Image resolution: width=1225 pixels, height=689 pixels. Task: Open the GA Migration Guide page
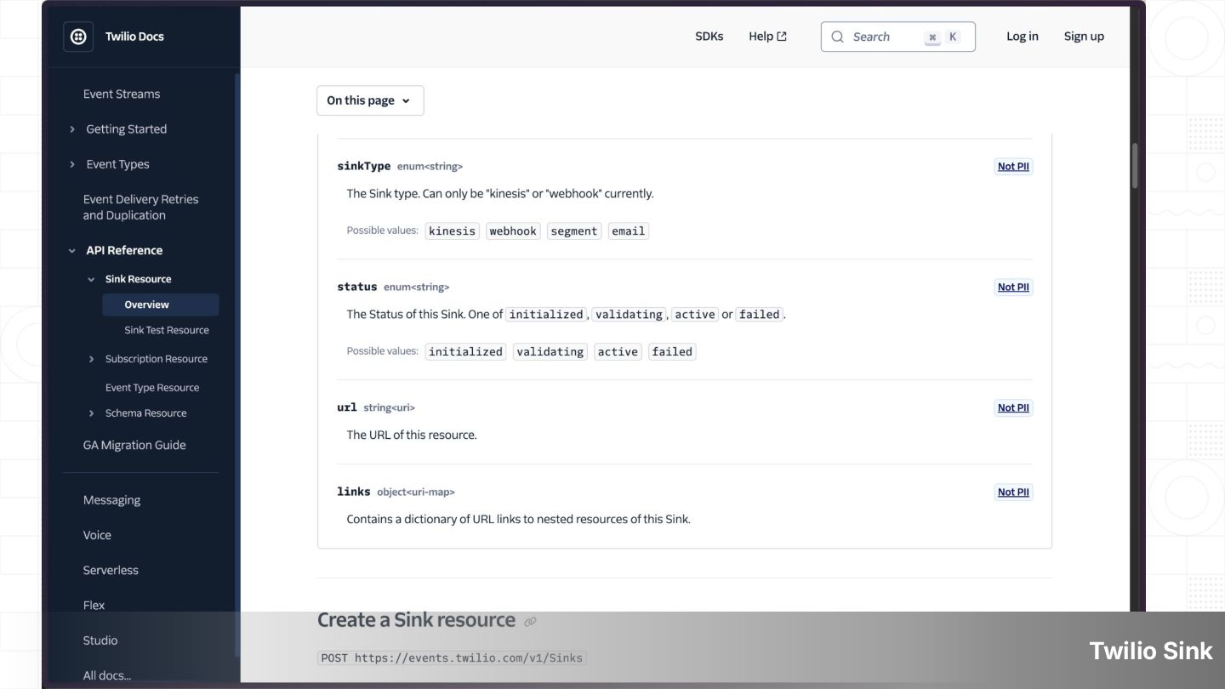click(x=134, y=445)
